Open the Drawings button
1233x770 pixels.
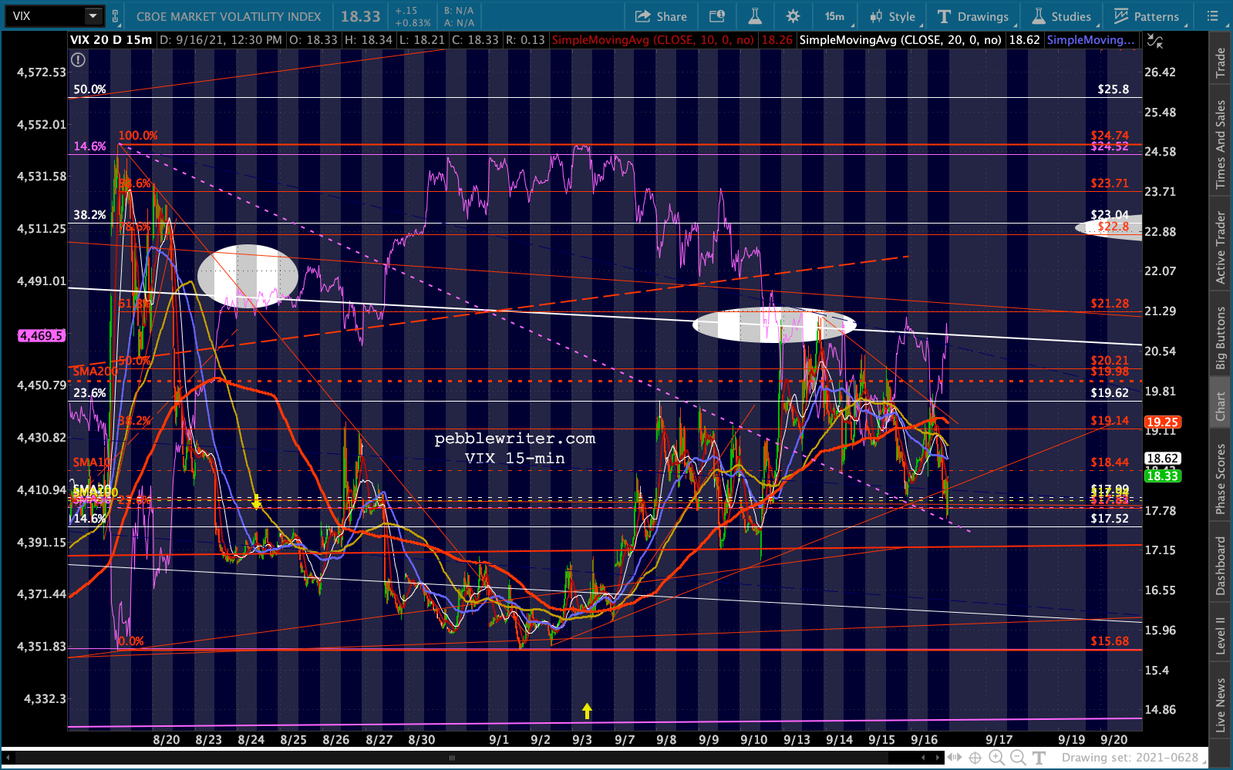(973, 16)
